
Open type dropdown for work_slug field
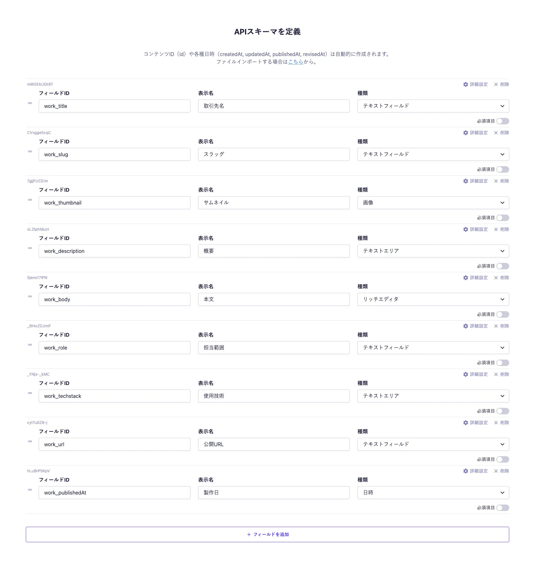(433, 154)
